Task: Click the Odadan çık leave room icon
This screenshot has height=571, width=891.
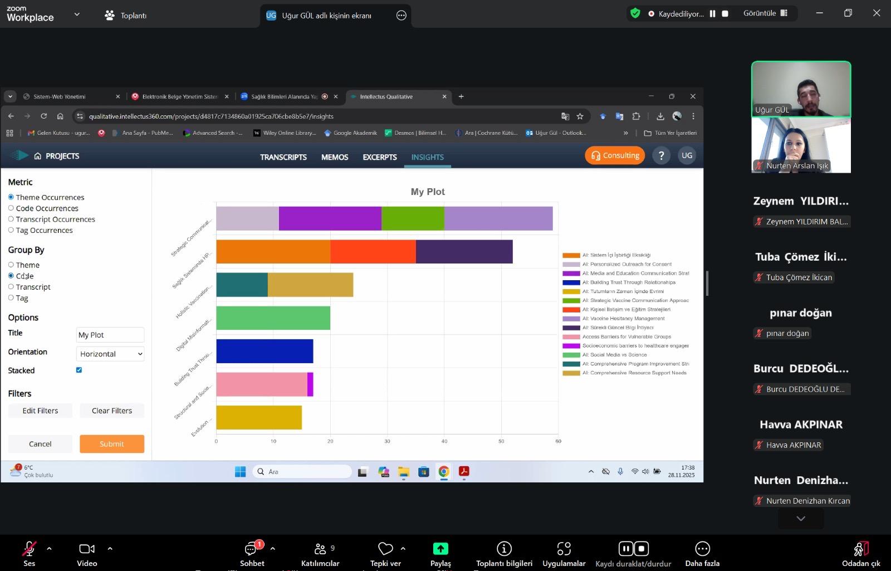Action: click(860, 549)
